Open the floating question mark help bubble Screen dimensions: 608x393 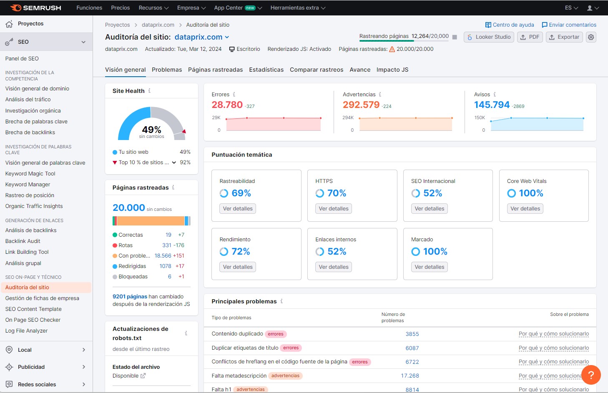[591, 375]
